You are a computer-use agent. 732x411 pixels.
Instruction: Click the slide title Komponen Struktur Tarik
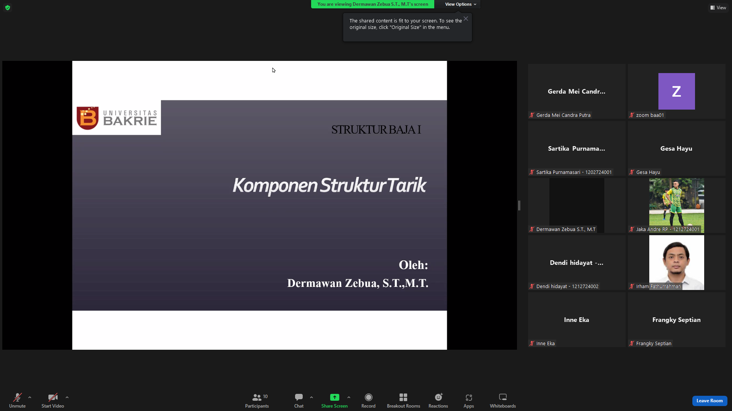pyautogui.click(x=329, y=185)
